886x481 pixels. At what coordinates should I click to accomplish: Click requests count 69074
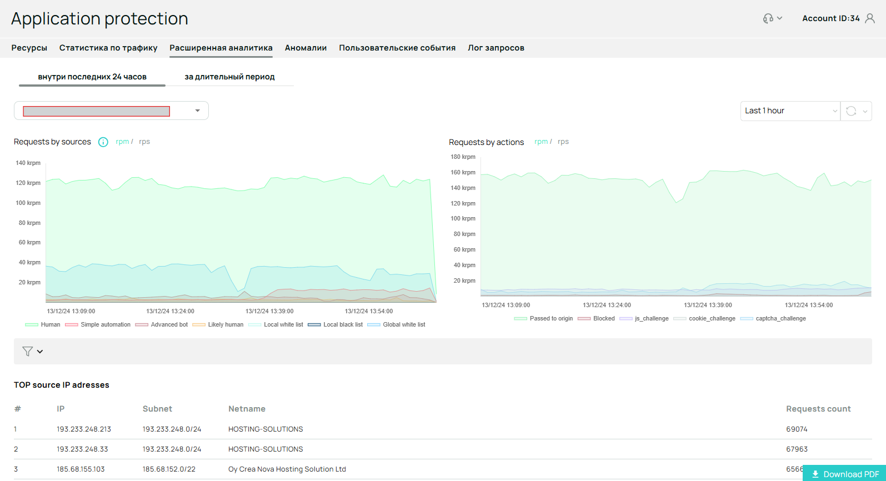coord(797,429)
